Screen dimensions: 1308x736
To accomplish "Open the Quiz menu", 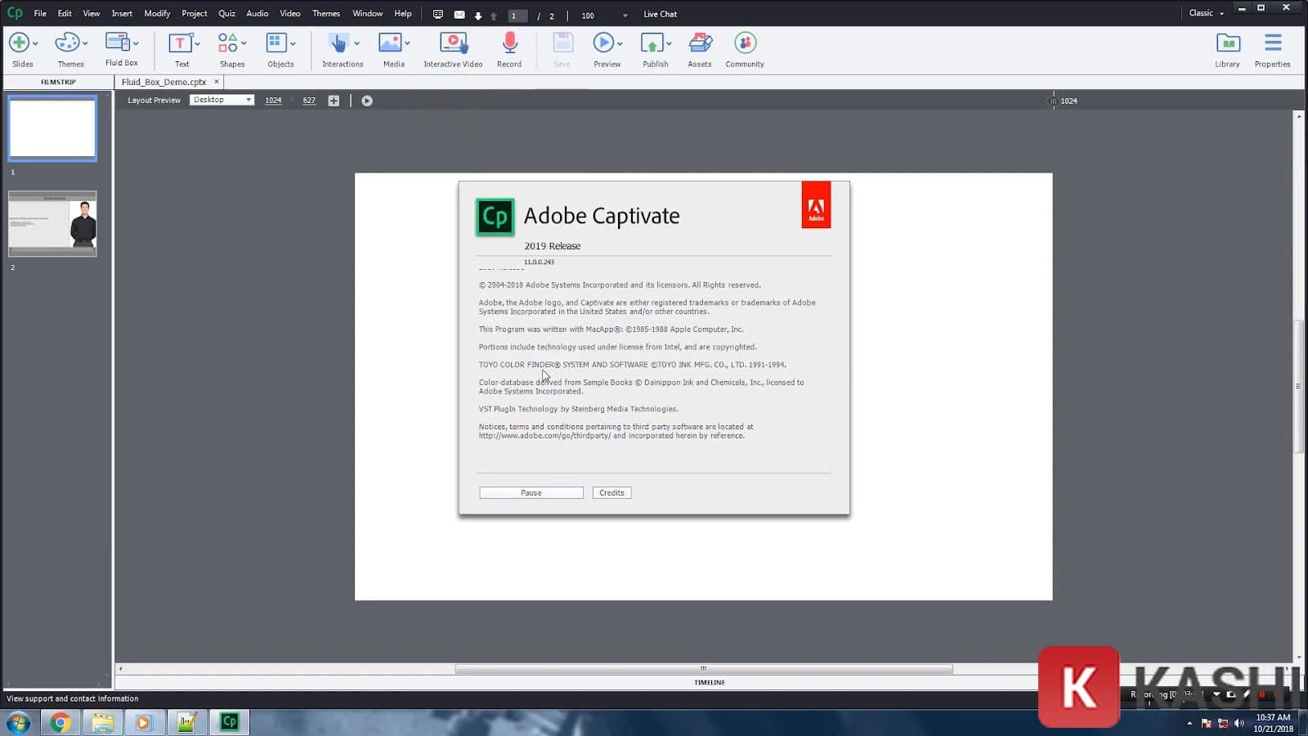I will 226,13.
